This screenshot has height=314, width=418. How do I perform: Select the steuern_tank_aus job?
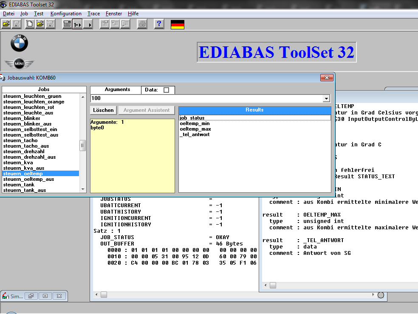[x=40, y=190]
